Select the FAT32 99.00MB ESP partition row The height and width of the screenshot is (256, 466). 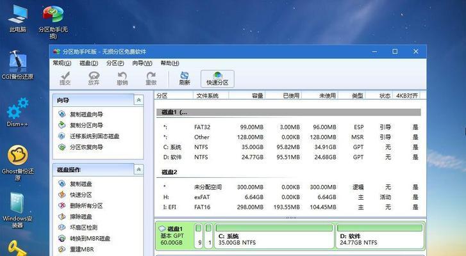[288, 127]
